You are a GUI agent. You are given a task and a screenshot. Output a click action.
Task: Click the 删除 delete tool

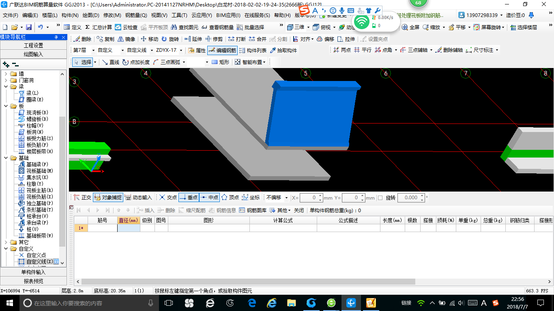tap(82, 39)
